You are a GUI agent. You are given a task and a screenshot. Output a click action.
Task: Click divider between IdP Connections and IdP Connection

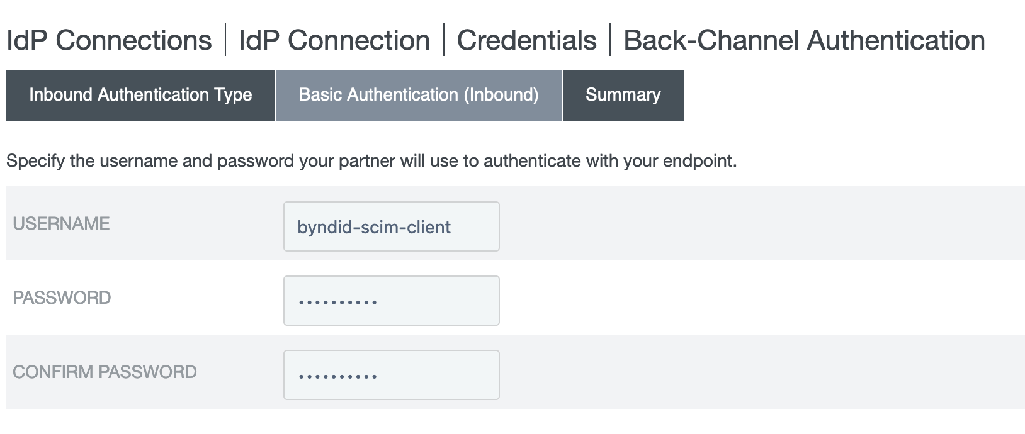pos(225,40)
